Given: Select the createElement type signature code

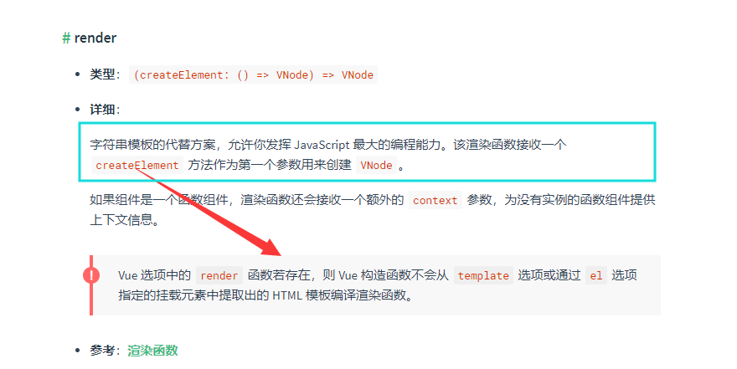Looking at the screenshot, I should coord(253,75).
